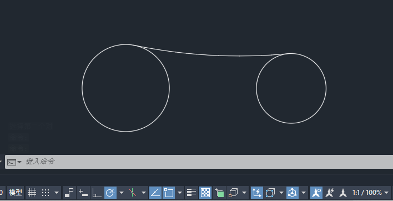Toggle gizmo wireframe cube icon
The width and height of the screenshot is (393, 201).
point(293,193)
